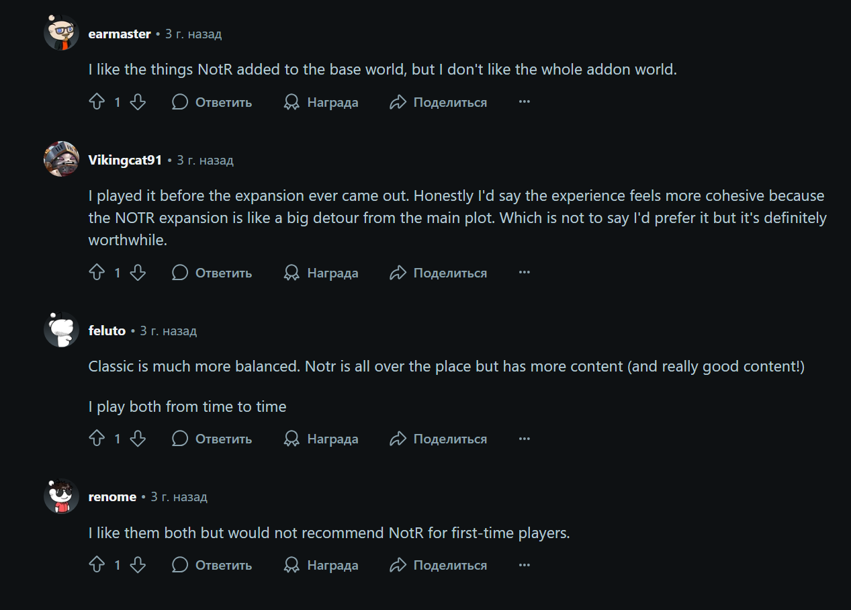Click feluto's avatar image

pos(61,330)
